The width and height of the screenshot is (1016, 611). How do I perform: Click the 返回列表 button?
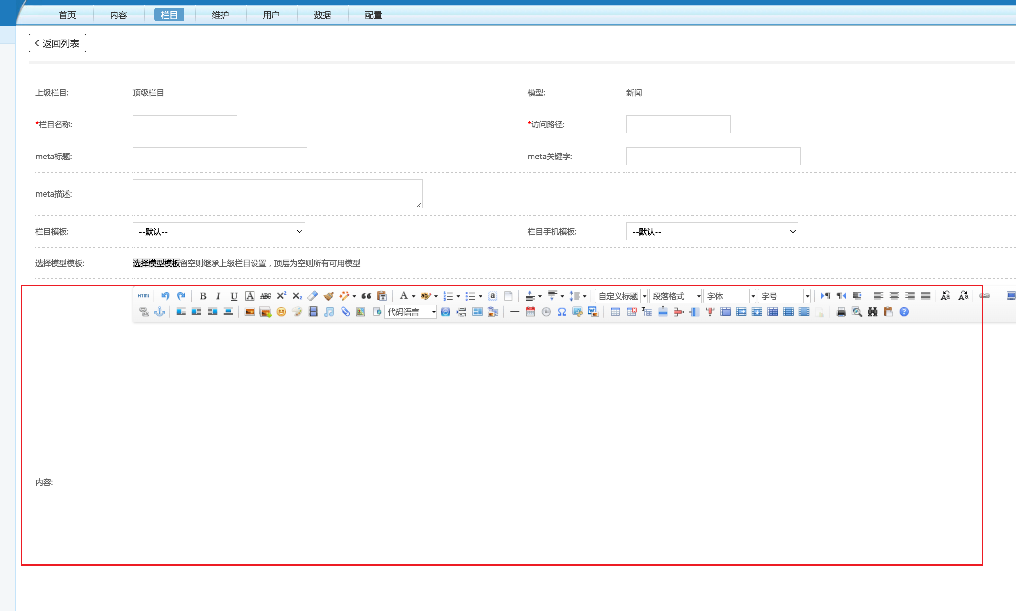click(57, 43)
